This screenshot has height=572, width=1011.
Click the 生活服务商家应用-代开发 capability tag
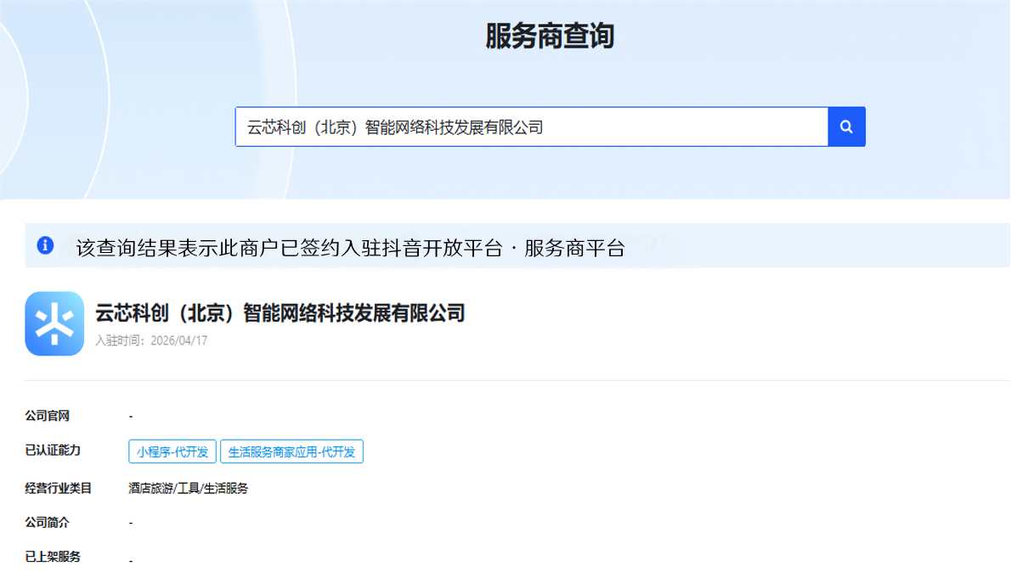point(291,451)
